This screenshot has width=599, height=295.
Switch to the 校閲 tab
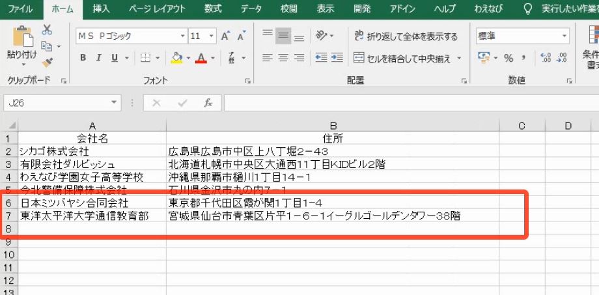[288, 8]
